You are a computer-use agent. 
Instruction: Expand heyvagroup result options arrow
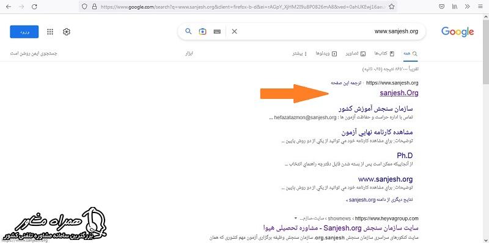point(296,218)
